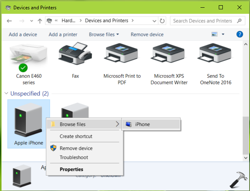Open the Browse files toolbar dropdown

[118, 34]
